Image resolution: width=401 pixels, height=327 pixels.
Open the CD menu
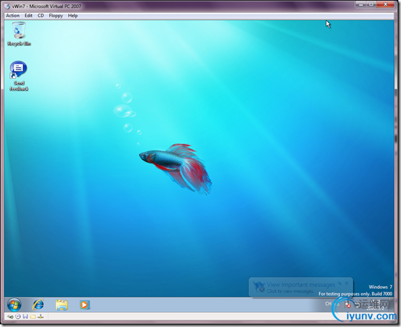[x=41, y=16]
